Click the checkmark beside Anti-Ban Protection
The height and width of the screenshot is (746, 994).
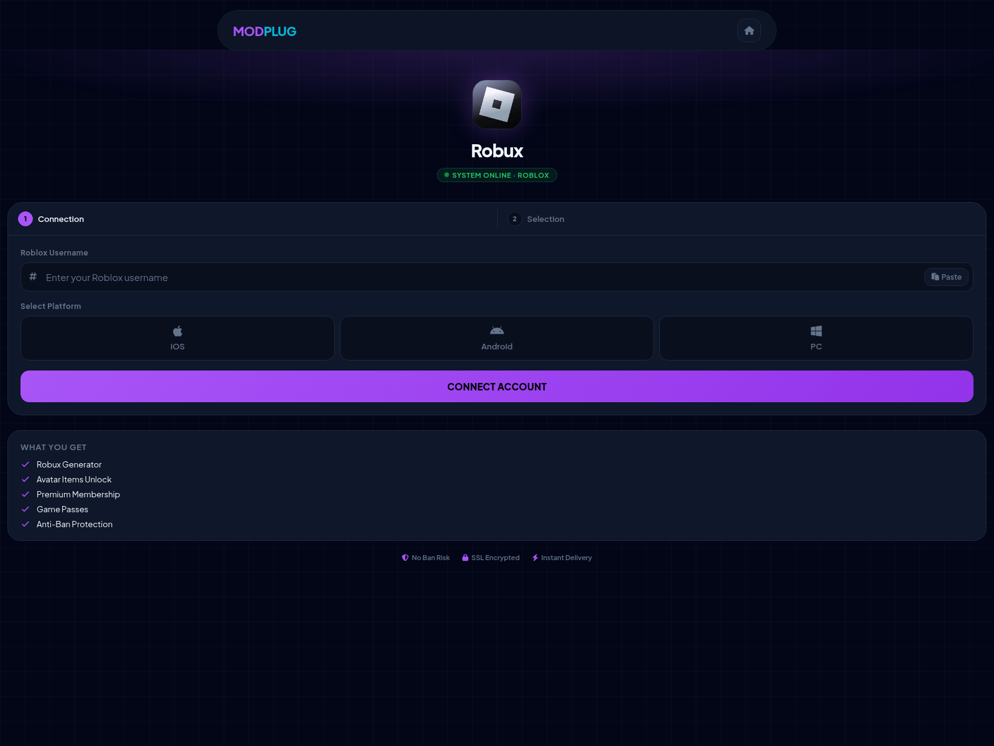25,524
